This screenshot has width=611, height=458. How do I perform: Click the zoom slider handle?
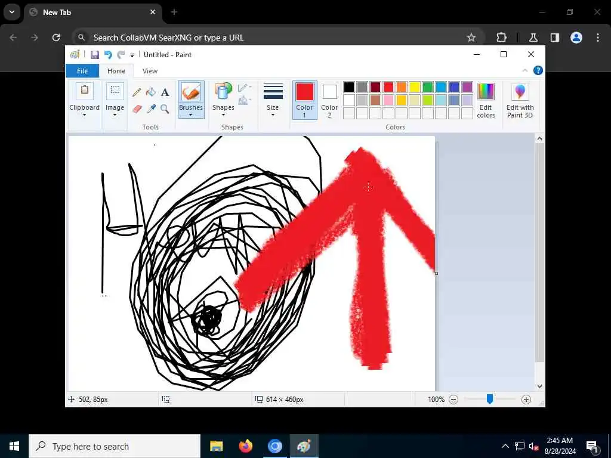490,399
